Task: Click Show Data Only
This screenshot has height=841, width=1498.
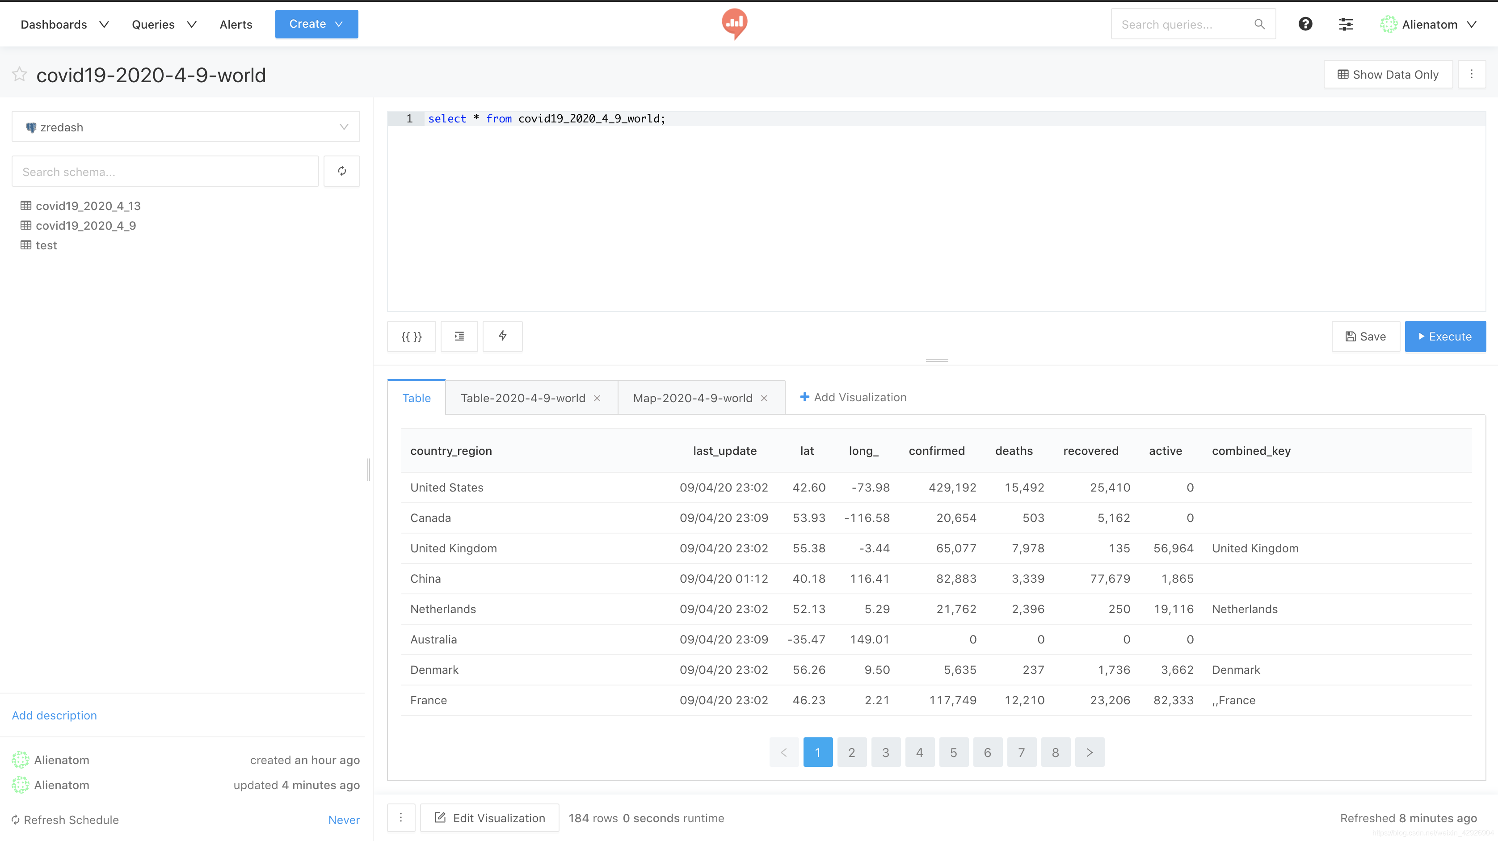Action: [x=1388, y=75]
